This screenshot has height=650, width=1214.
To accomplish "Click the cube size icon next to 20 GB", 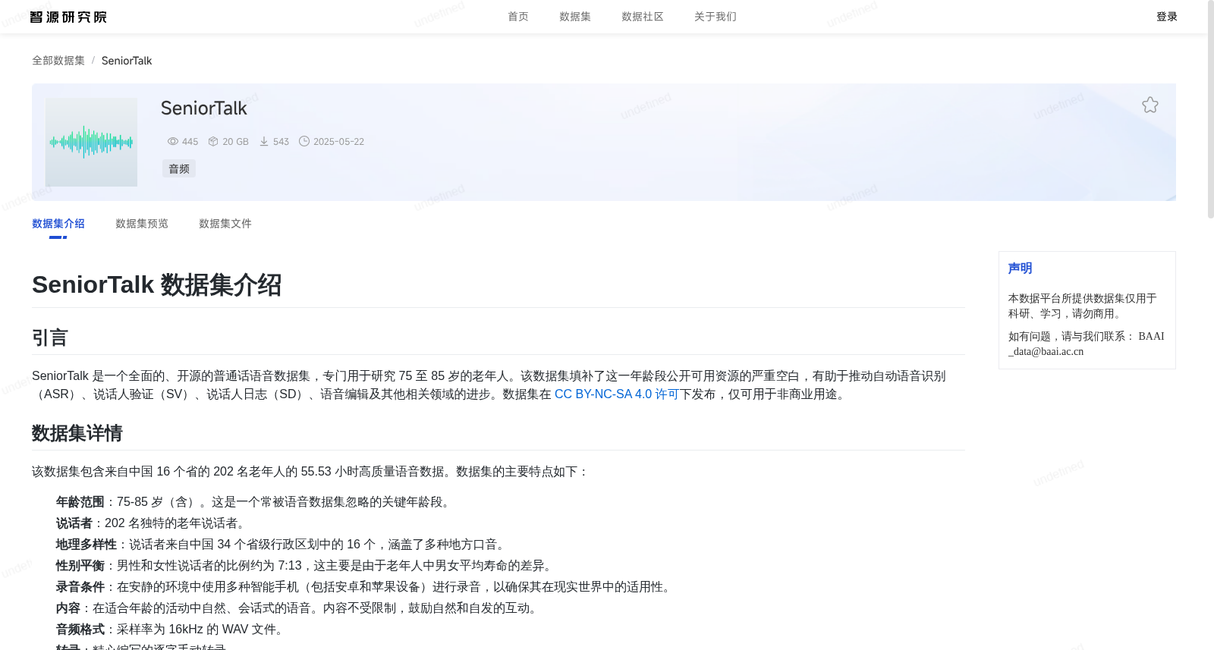I will point(213,142).
